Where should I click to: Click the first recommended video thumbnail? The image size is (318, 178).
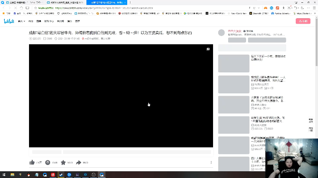click(x=234, y=63)
